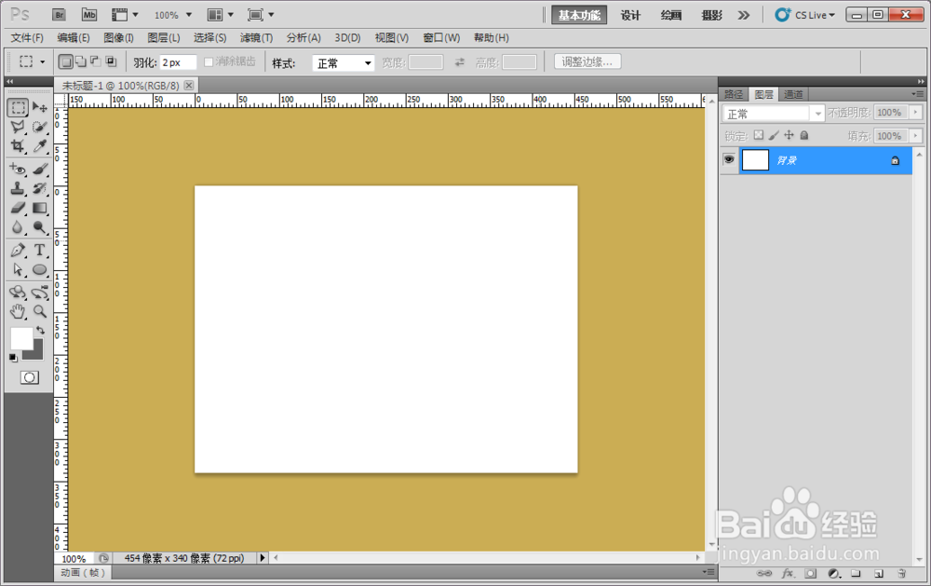The height and width of the screenshot is (586, 931).
Task: Select the Brush tool
Action: (x=40, y=170)
